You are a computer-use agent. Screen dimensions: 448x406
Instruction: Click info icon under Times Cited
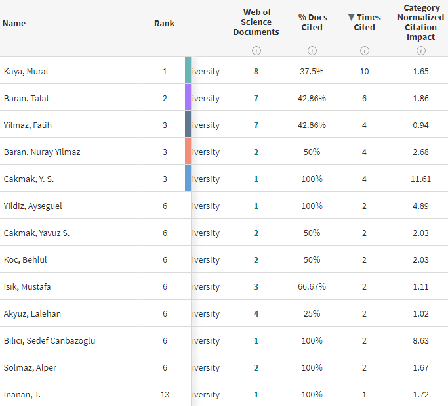coord(365,51)
